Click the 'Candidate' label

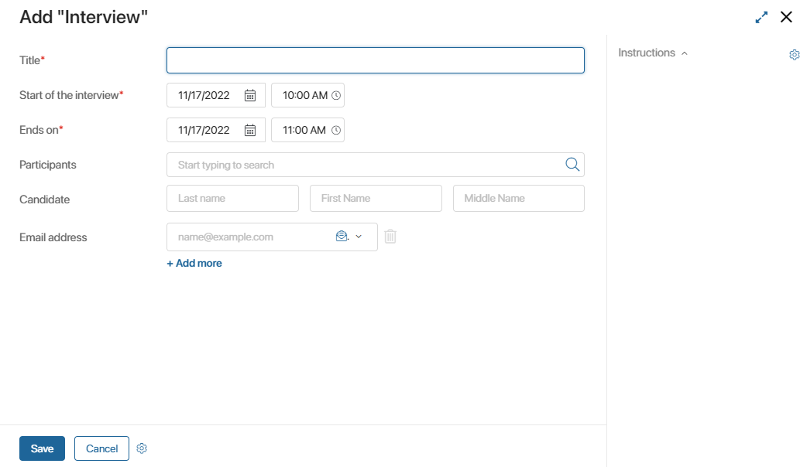click(x=45, y=199)
